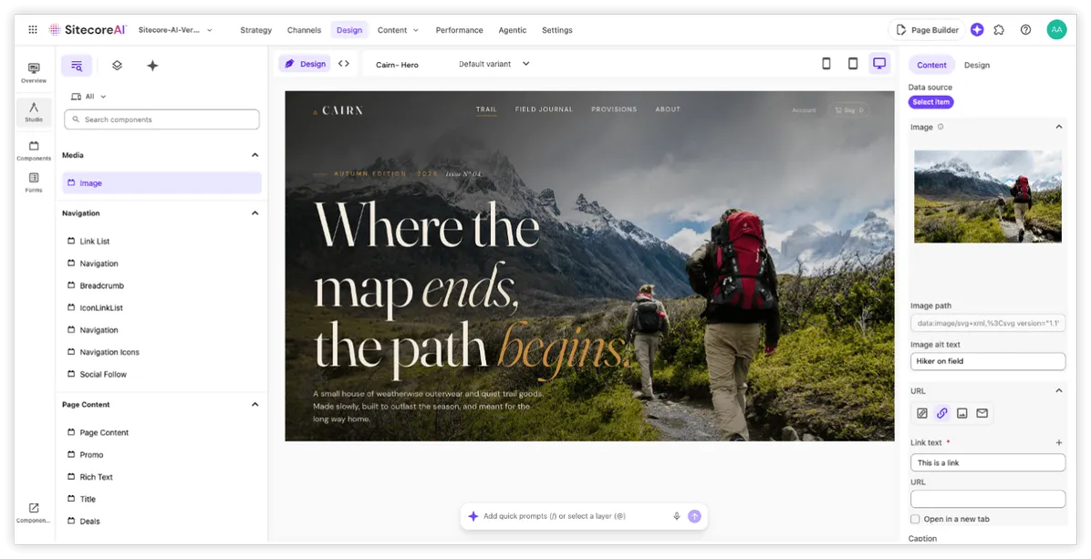Open the Agentic menu
The height and width of the screenshot is (559, 1091).
[512, 30]
